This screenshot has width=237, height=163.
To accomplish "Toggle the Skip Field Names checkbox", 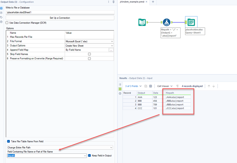I will click(x=89, y=54).
